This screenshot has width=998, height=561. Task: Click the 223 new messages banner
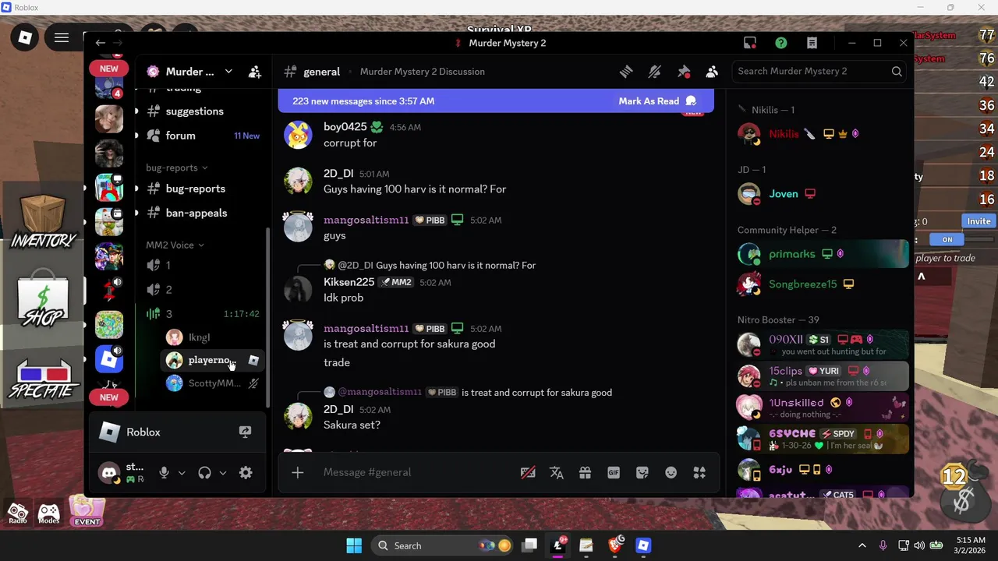(x=496, y=101)
